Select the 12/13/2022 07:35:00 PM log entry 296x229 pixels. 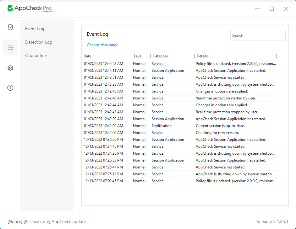[x=179, y=140]
